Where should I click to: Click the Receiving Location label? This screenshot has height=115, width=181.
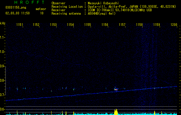click(67, 7)
